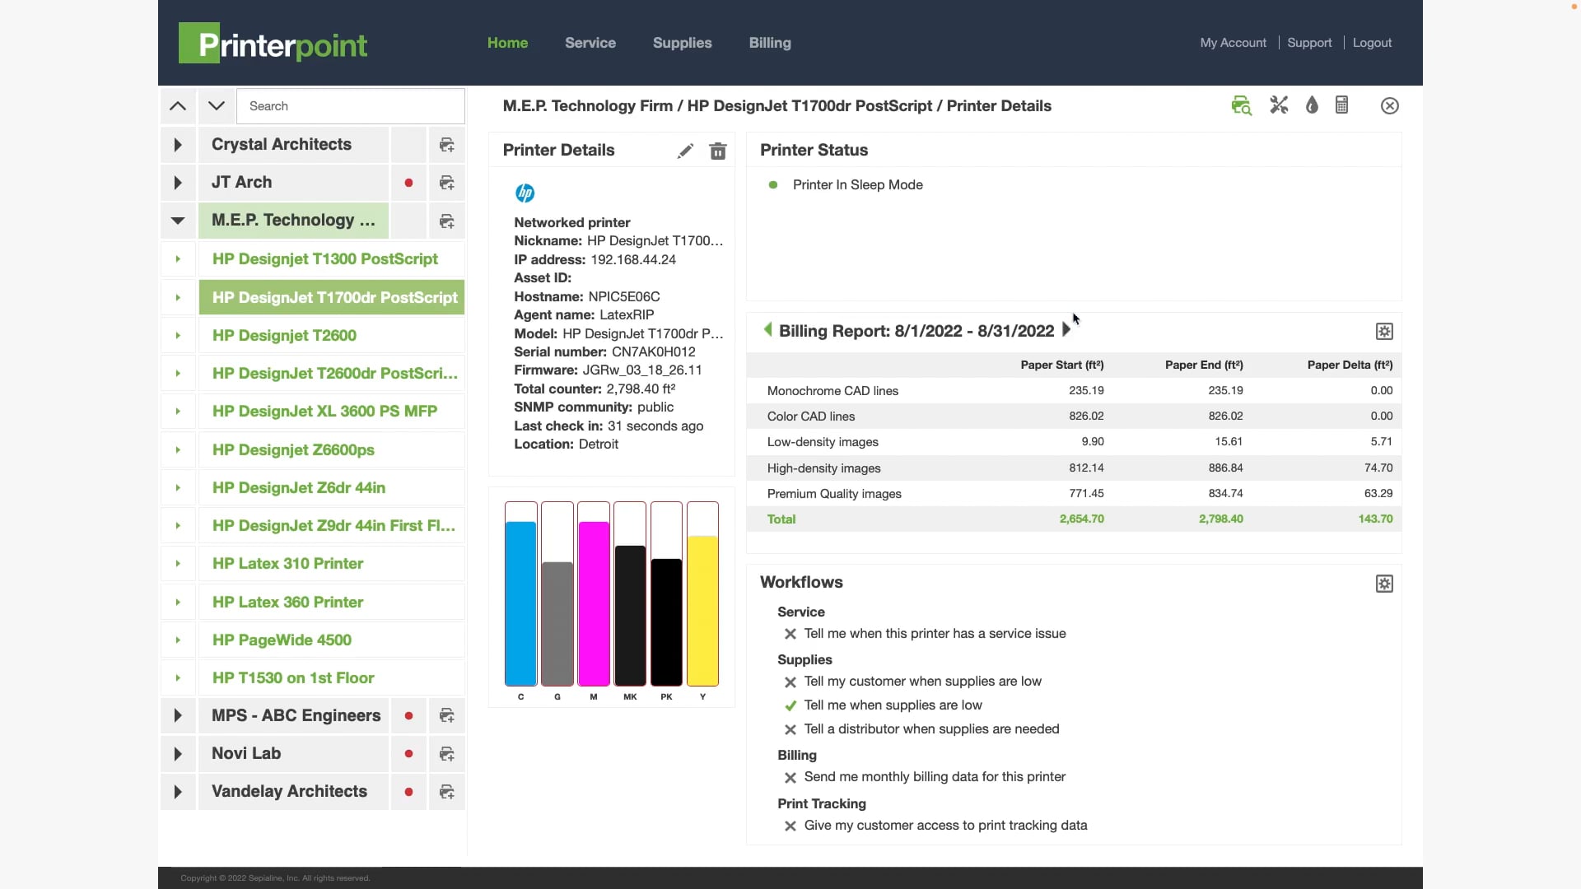
Task: Click the sidebar Search field
Action: coord(351,106)
